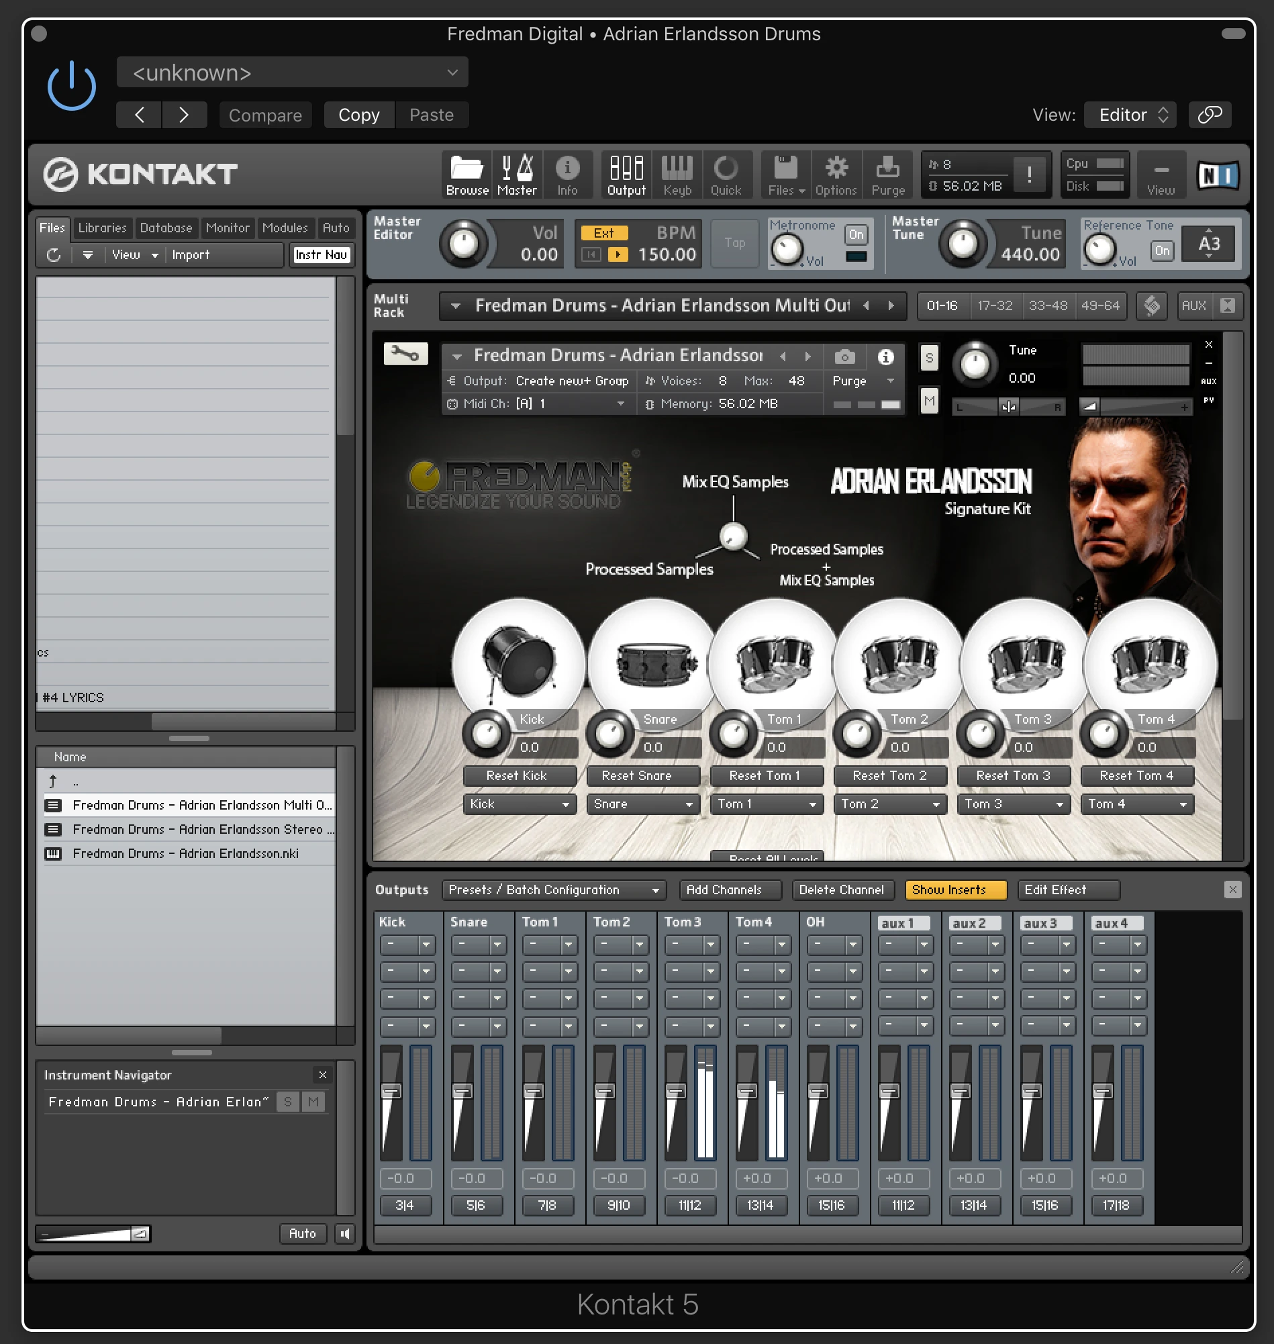Image resolution: width=1274 pixels, height=1344 pixels.
Task: Open Presets / Batch Configuration dropdown
Action: click(554, 890)
